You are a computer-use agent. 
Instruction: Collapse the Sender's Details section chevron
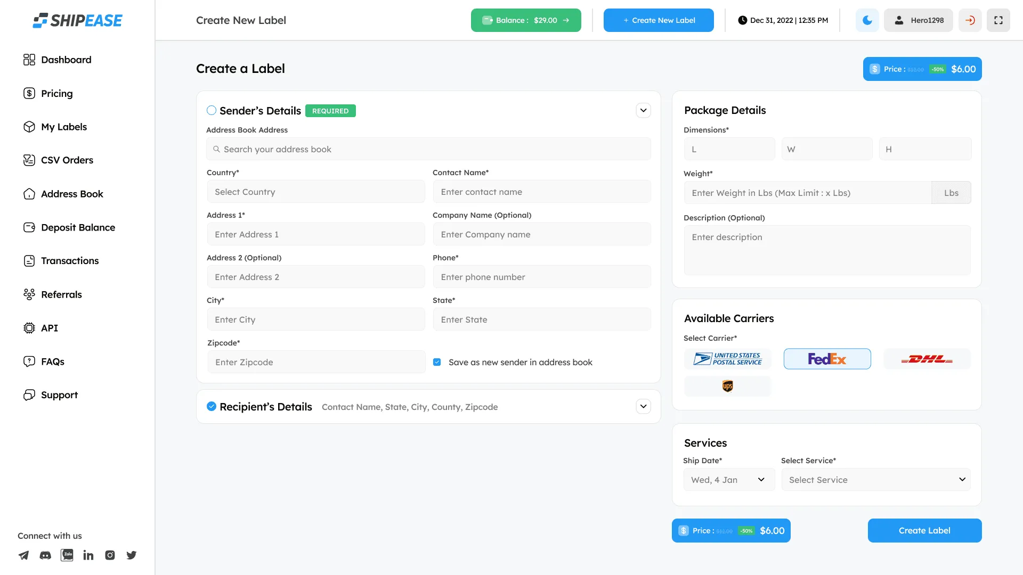pyautogui.click(x=643, y=110)
